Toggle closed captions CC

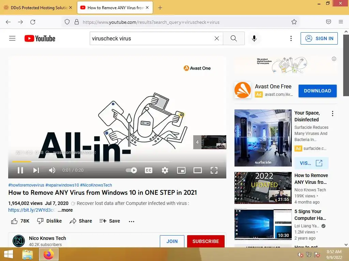pyautogui.click(x=149, y=170)
